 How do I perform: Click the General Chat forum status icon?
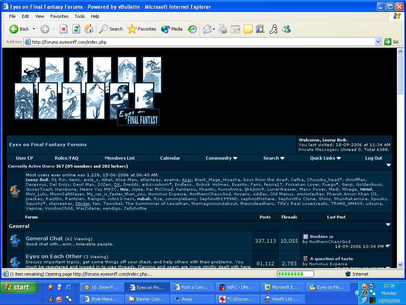(15, 240)
